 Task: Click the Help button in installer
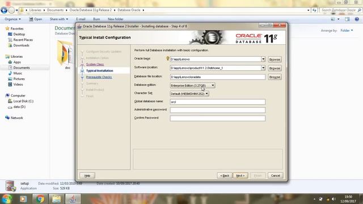87,176
